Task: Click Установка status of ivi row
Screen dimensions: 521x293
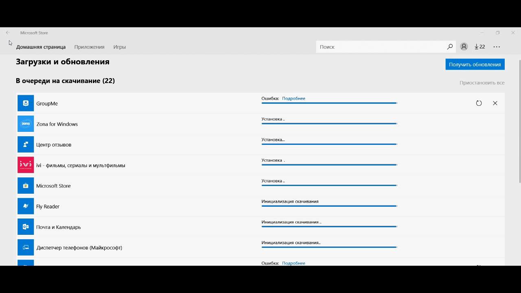Action: tap(273, 160)
